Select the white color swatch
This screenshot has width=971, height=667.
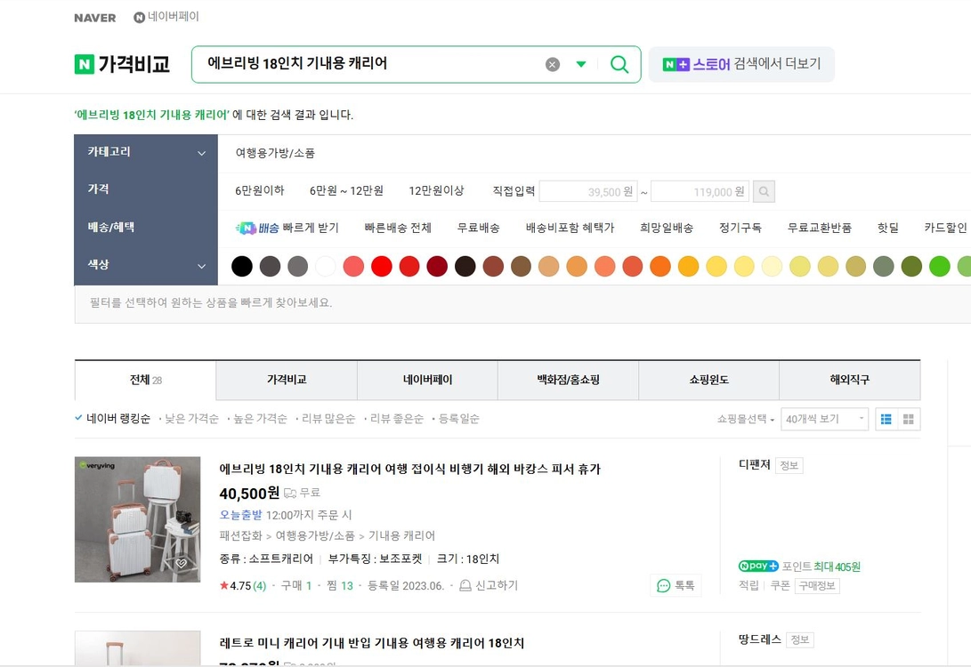(x=325, y=266)
